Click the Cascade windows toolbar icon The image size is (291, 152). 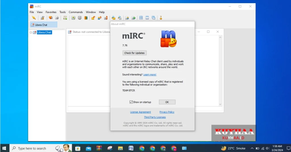pyautogui.click(x=153, y=18)
